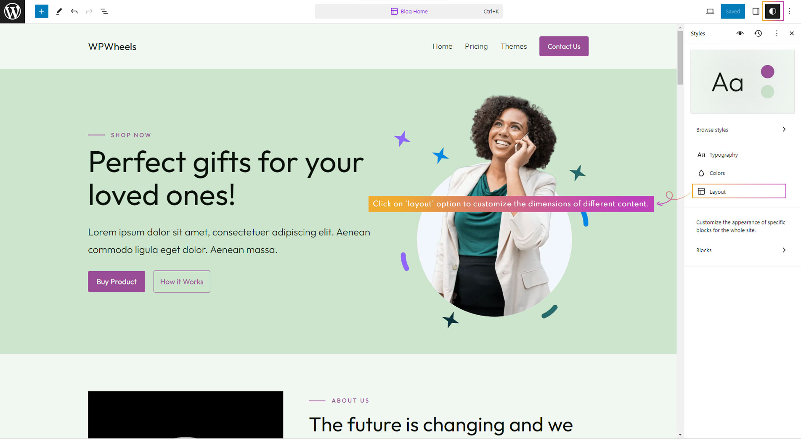The width and height of the screenshot is (801, 440).
Task: Open the revisions history clock icon
Action: pos(758,33)
